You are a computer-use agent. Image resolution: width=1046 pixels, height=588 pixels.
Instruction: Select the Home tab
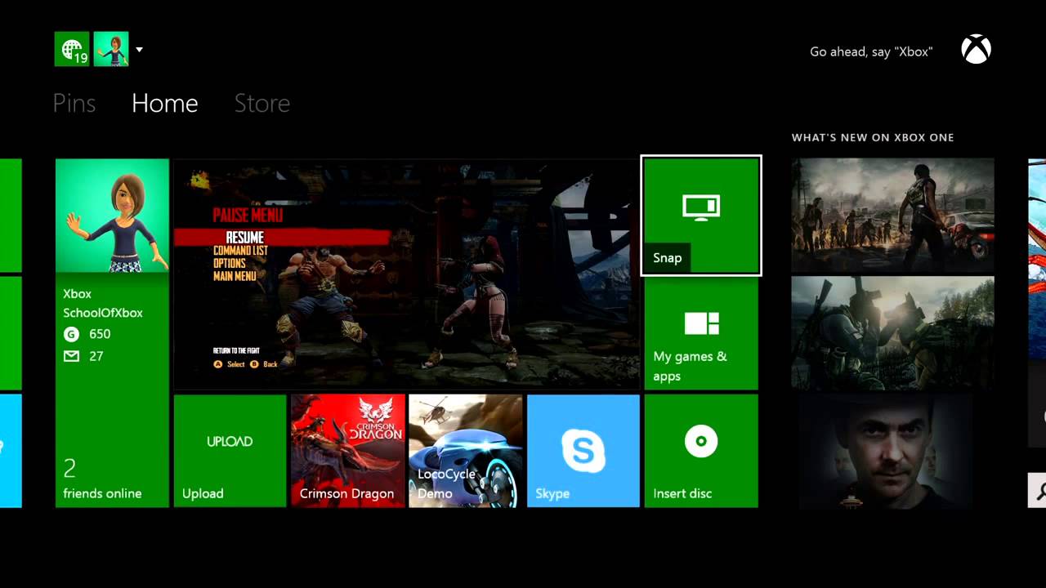coord(165,103)
